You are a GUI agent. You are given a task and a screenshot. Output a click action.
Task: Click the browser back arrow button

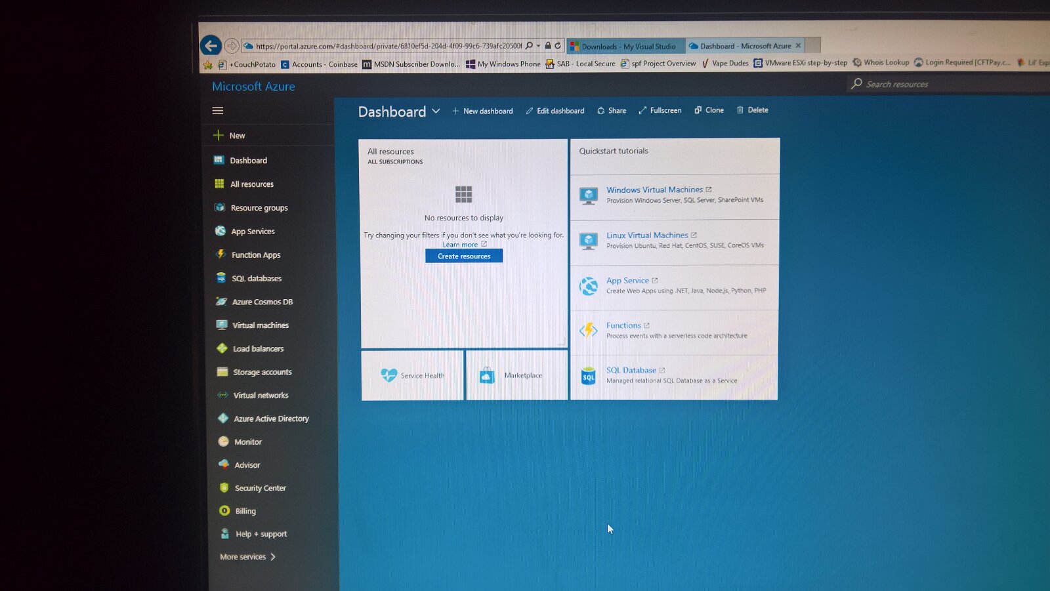[211, 45]
